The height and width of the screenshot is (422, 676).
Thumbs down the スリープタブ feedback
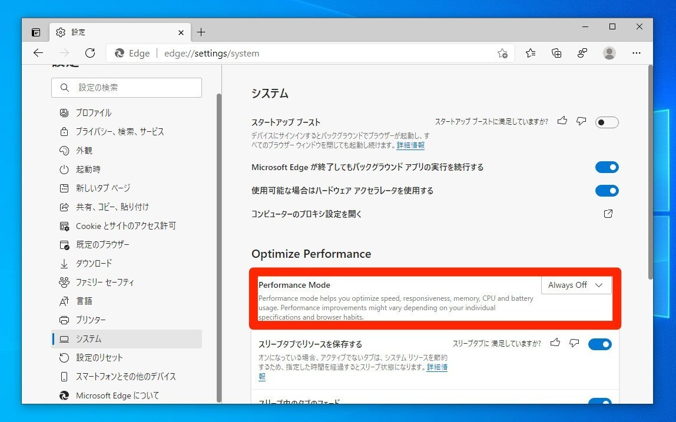pyautogui.click(x=574, y=343)
